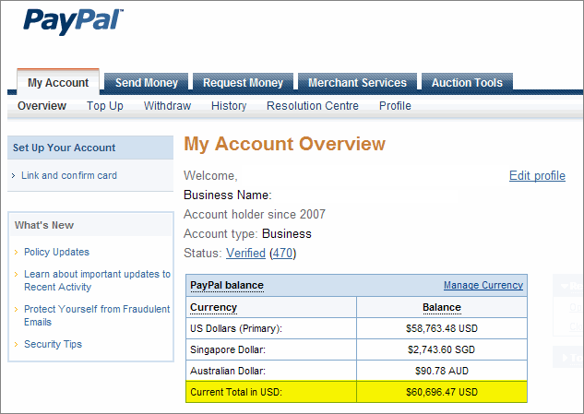Select the $90.78 AUD balance
This screenshot has height=414, width=584.
tap(442, 371)
